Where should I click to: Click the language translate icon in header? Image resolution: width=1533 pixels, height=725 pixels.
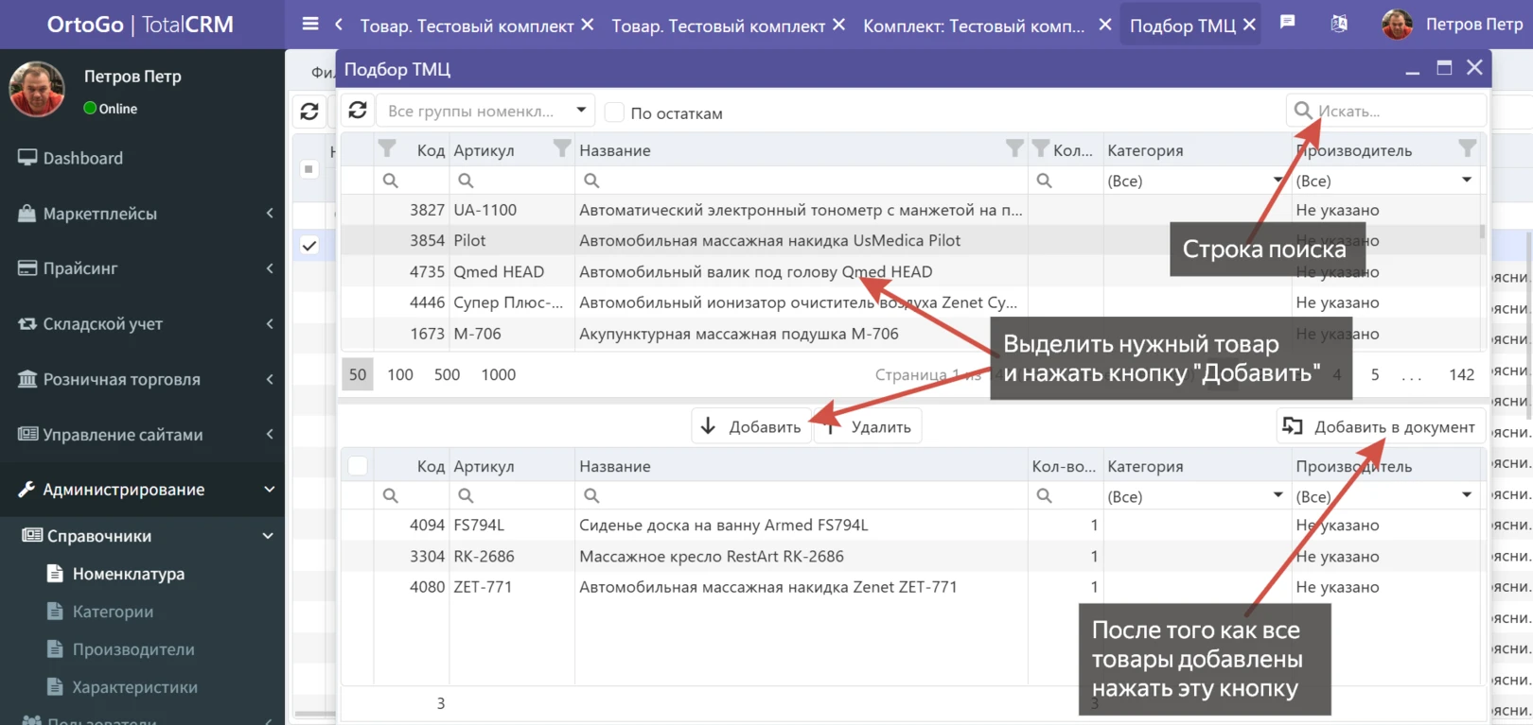point(1339,24)
